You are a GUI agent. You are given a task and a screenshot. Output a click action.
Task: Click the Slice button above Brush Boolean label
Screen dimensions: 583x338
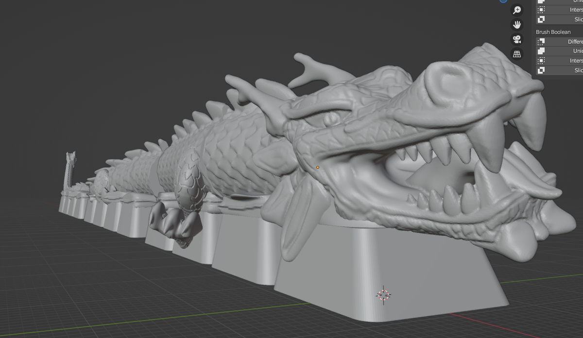559,19
